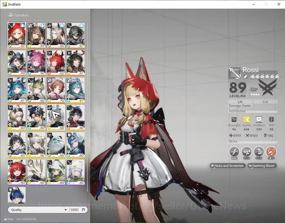The image size is (285, 223).
Task: Click Rossi's sword weapon-type icon
Action: click(245, 77)
